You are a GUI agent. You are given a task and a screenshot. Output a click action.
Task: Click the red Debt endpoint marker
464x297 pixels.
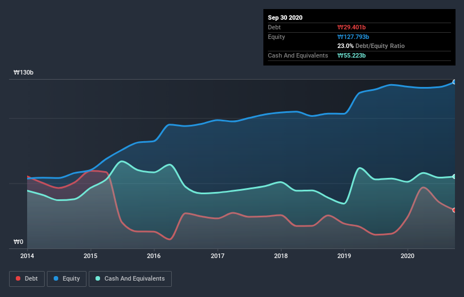coord(454,210)
